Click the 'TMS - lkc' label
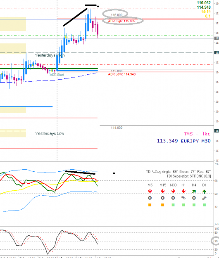The height and width of the screenshot is (258, 219). (x=197, y=134)
